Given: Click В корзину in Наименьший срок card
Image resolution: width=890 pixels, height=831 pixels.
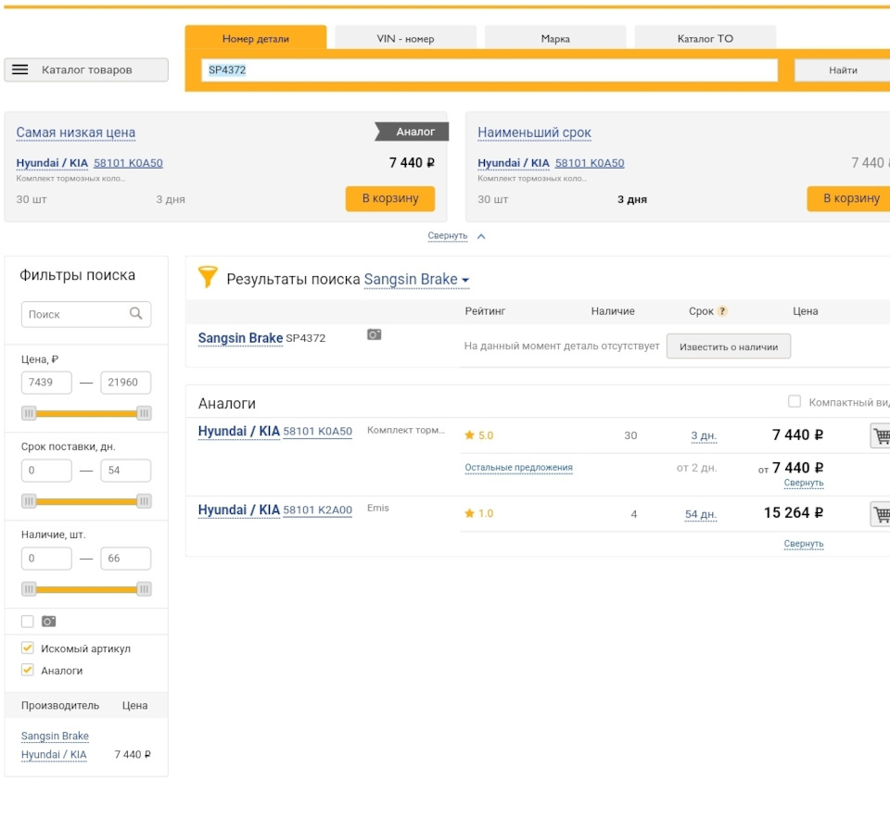Looking at the screenshot, I should click(848, 198).
